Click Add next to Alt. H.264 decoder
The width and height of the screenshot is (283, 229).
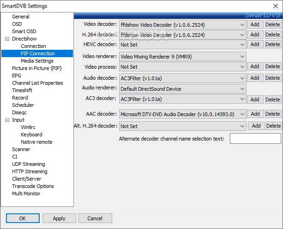(256, 126)
